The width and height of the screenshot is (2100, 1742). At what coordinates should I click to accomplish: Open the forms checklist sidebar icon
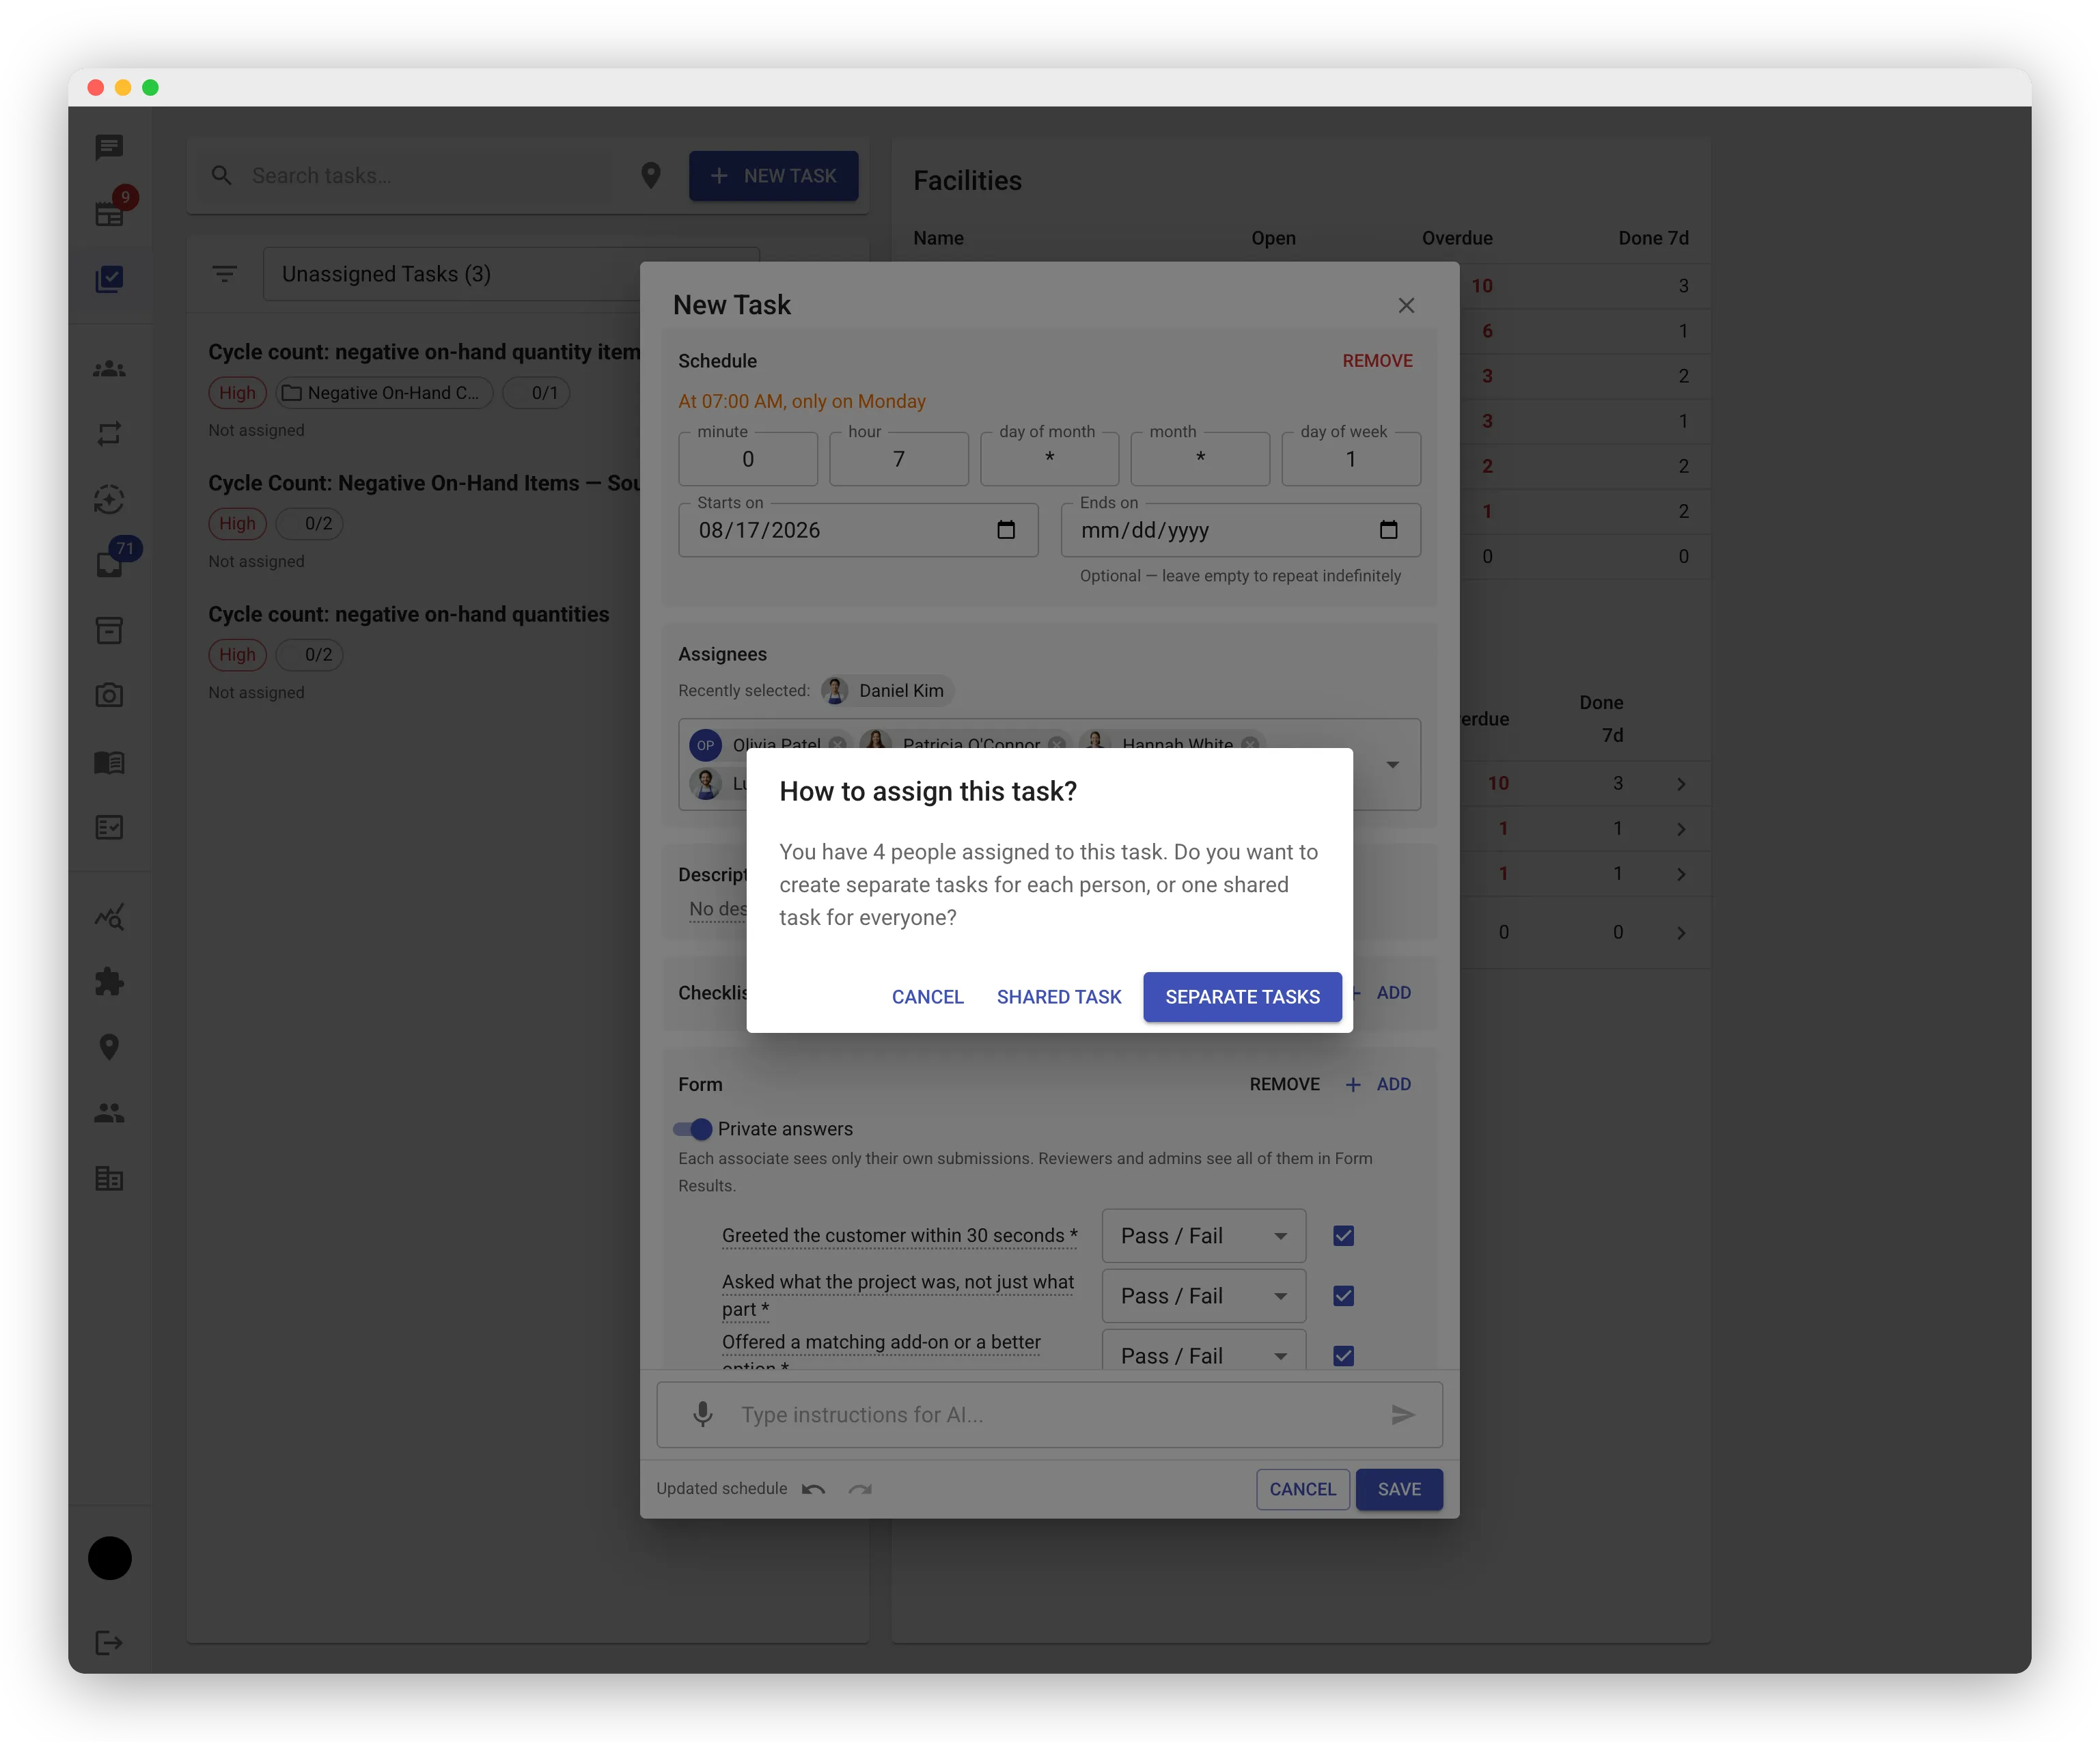point(109,827)
